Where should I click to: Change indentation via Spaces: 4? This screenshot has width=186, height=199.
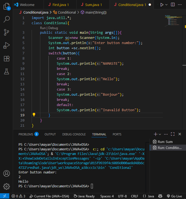coord(107,196)
